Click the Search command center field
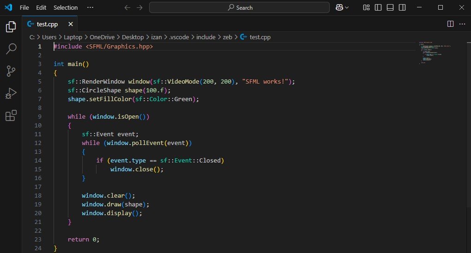 pos(239,7)
